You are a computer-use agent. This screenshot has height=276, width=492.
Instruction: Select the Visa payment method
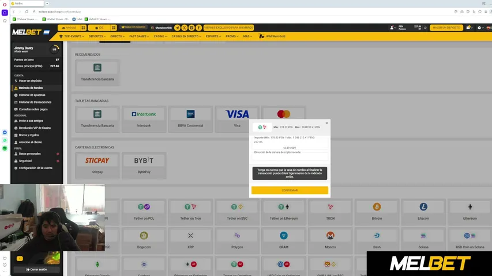coord(237,119)
